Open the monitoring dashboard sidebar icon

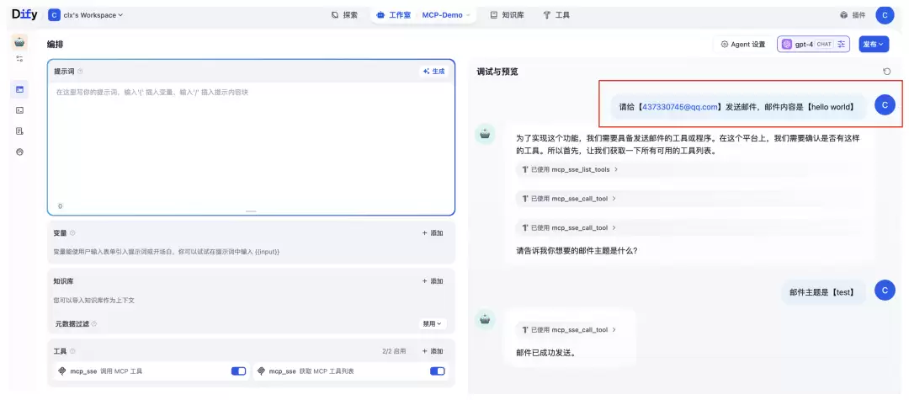(19, 152)
